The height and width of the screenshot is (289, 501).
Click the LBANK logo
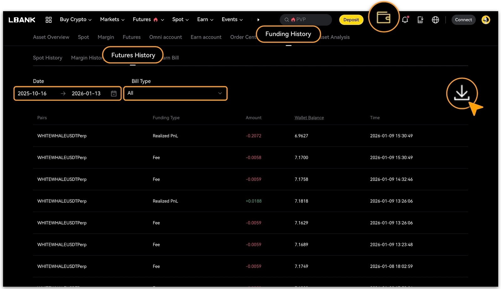pos(22,20)
